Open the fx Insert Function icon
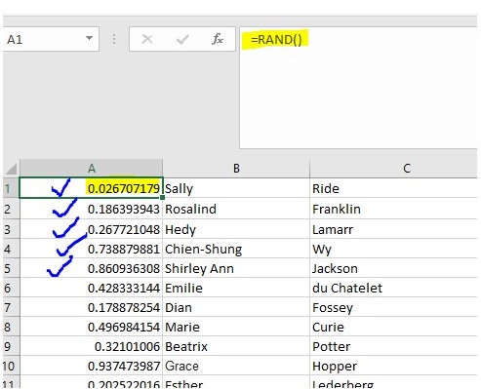 pos(218,39)
